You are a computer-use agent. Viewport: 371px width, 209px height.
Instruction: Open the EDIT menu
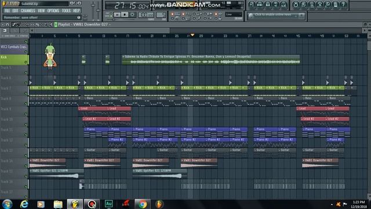pos(16,10)
